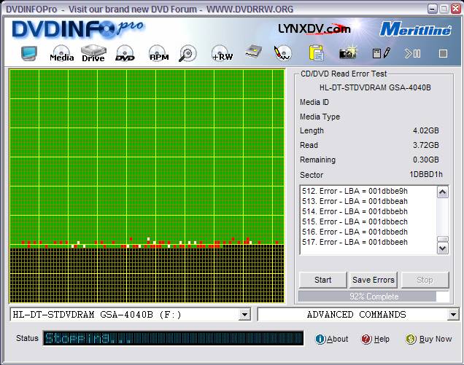Viewport: 464px width, 365px height.
Task: Open the disc with pen tool icon
Action: [282, 53]
